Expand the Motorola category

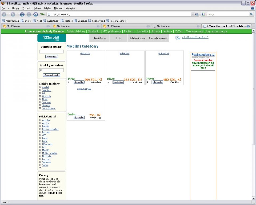coord(40,96)
